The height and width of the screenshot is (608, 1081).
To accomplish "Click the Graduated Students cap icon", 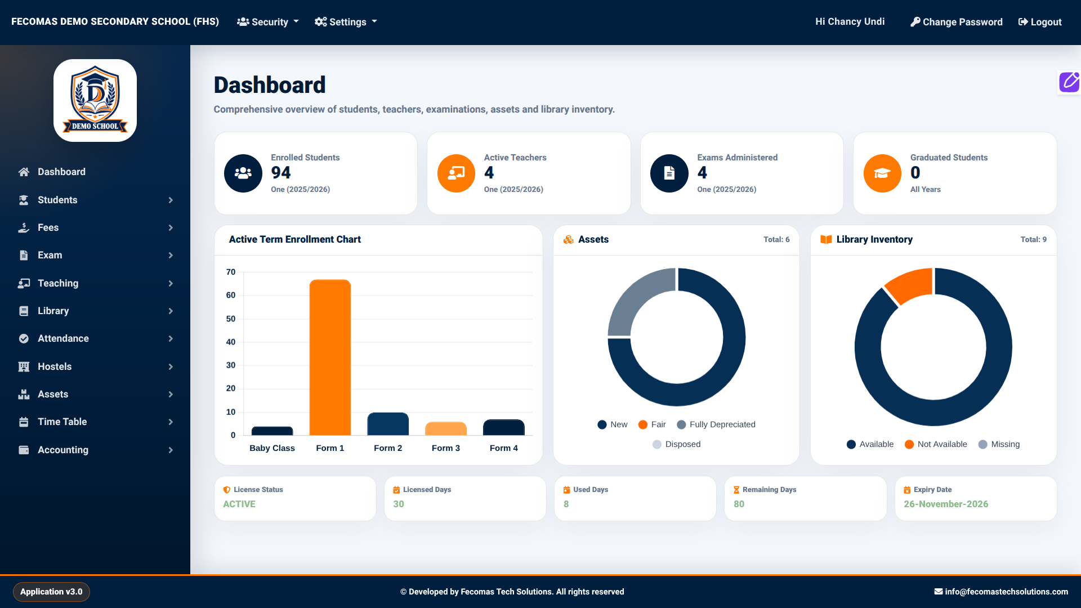I will pyautogui.click(x=883, y=173).
